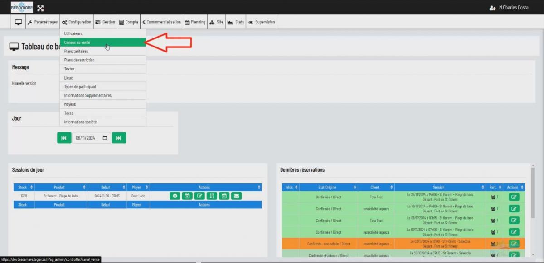The height and width of the screenshot is (263, 544).
Task: Edit the reservation dated 24/11/2024
Action: pyautogui.click(x=514, y=197)
